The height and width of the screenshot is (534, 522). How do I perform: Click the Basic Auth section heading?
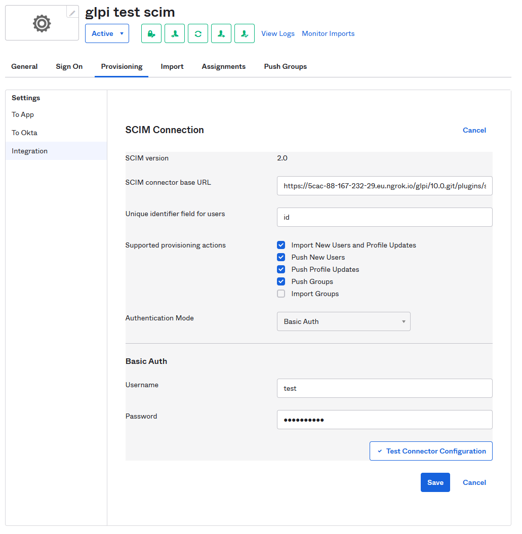tap(146, 361)
